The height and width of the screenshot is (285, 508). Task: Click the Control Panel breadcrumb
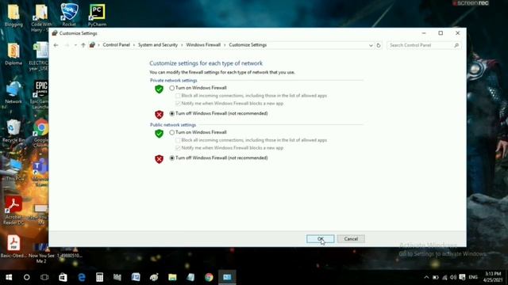(117, 45)
